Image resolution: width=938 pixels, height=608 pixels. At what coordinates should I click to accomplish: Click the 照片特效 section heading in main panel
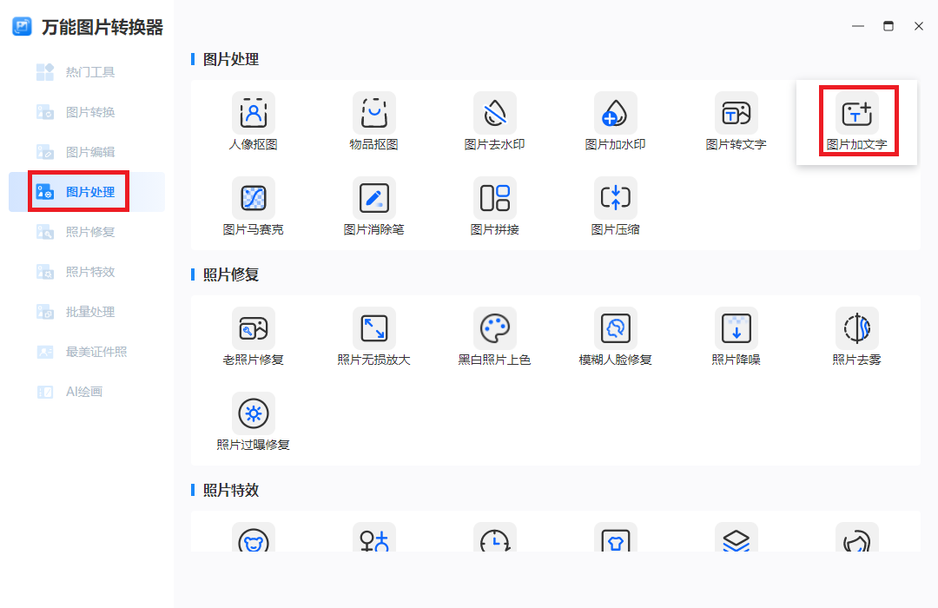click(231, 490)
